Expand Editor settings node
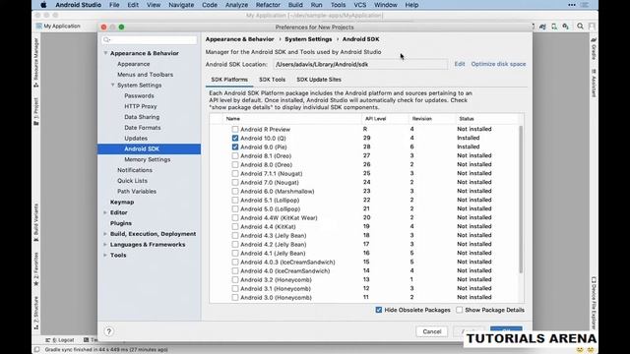 (x=105, y=212)
